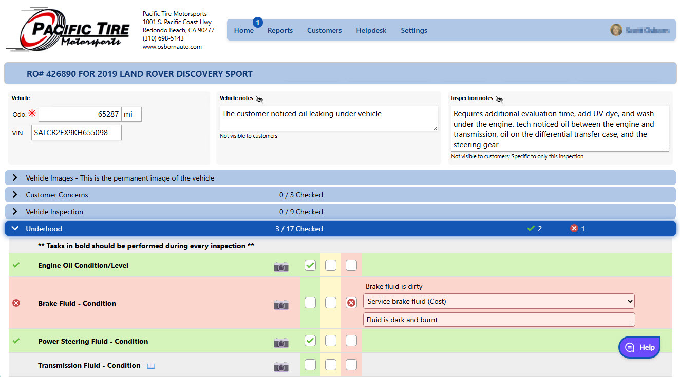Open the camera icon on Brake Fluid row

281,304
